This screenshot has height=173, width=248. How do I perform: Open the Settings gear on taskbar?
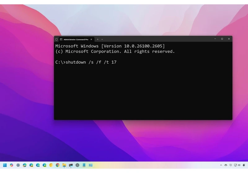click(x=18, y=165)
